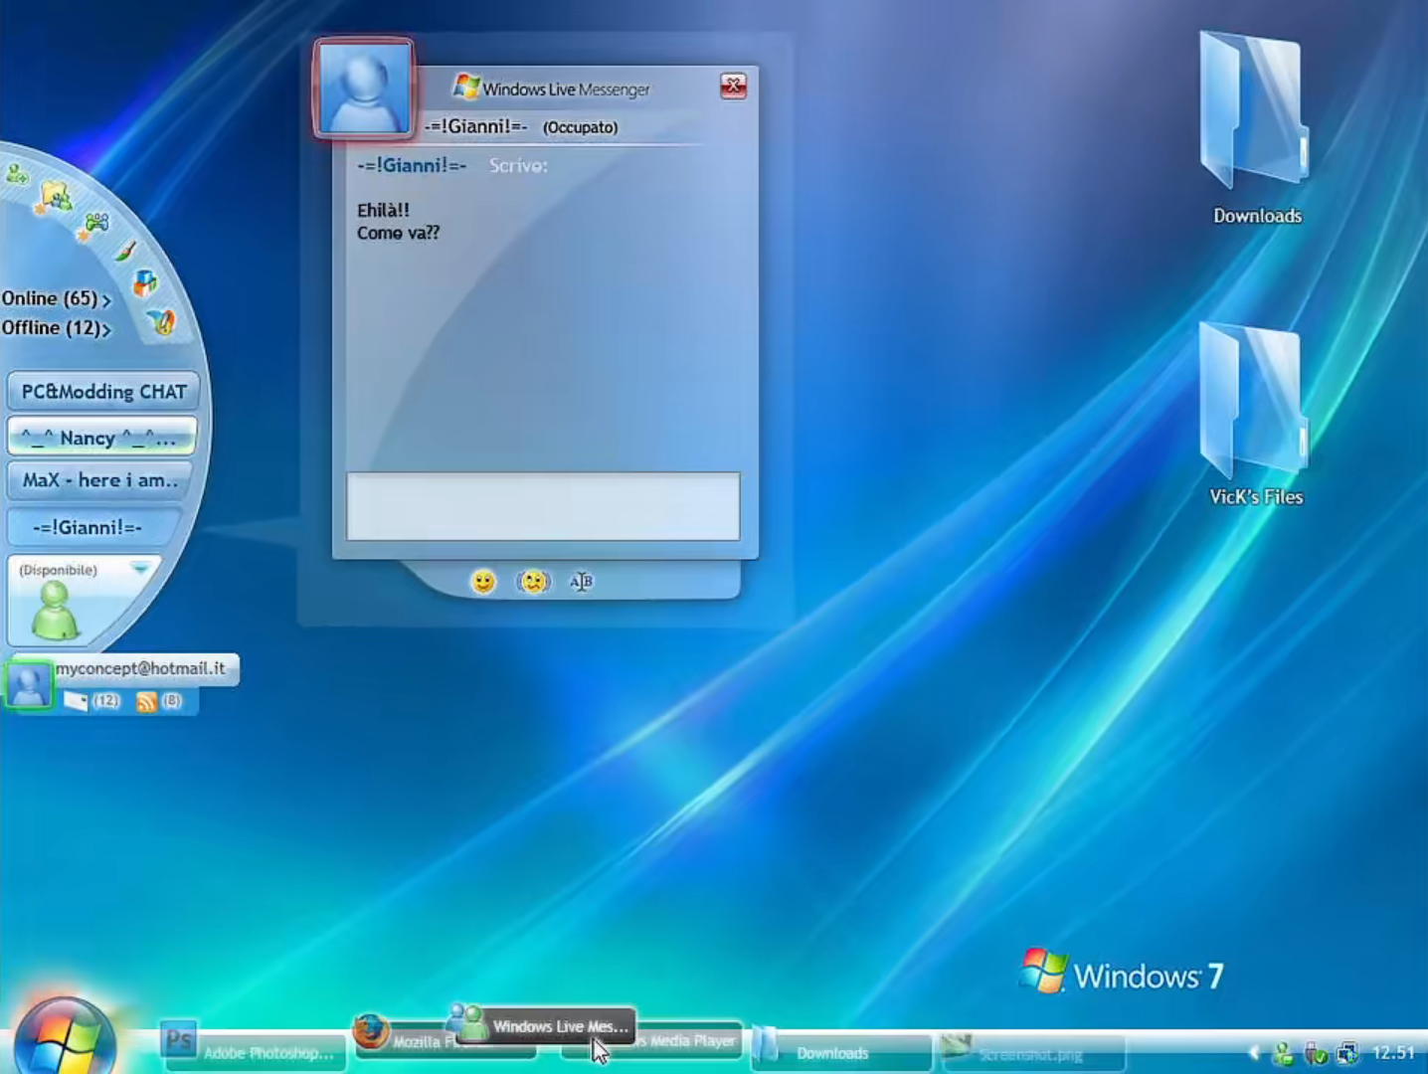Screen dimensions: 1428x1074
Task: Open the font formatting icon below the chat
Action: pos(582,582)
